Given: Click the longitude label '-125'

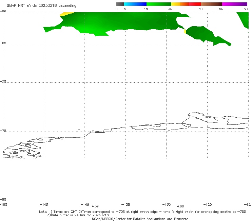Looking at the screenshot, I should (x=208, y=205).
